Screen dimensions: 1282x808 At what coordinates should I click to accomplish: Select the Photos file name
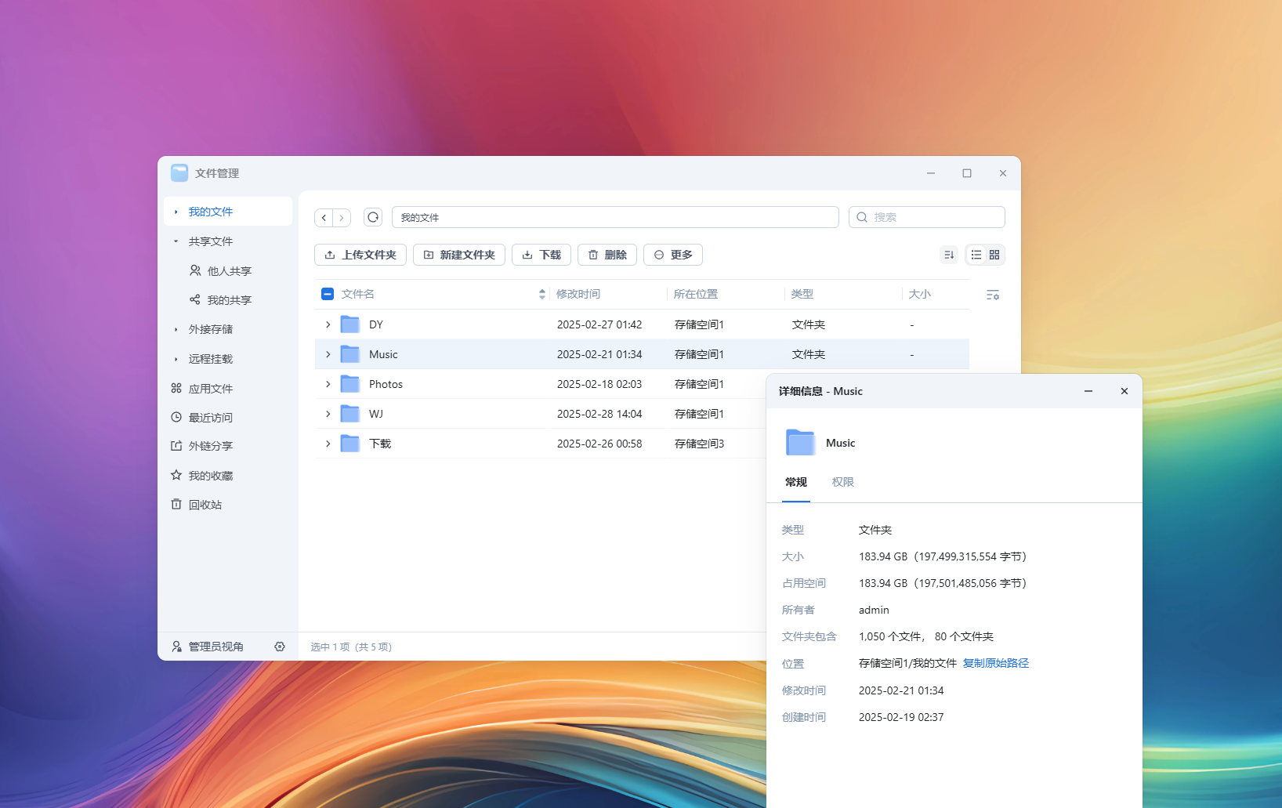coord(386,384)
